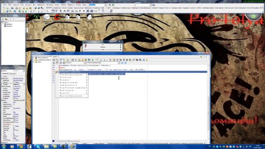Toggle the Visible property checkbox
This screenshot has width=265, height=149.
coord(14,136)
